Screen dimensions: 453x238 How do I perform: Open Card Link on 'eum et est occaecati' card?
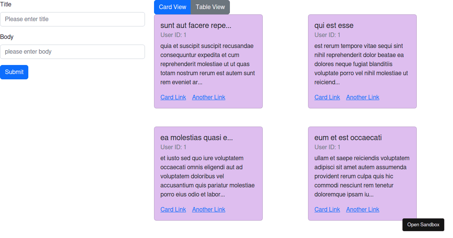point(327,209)
